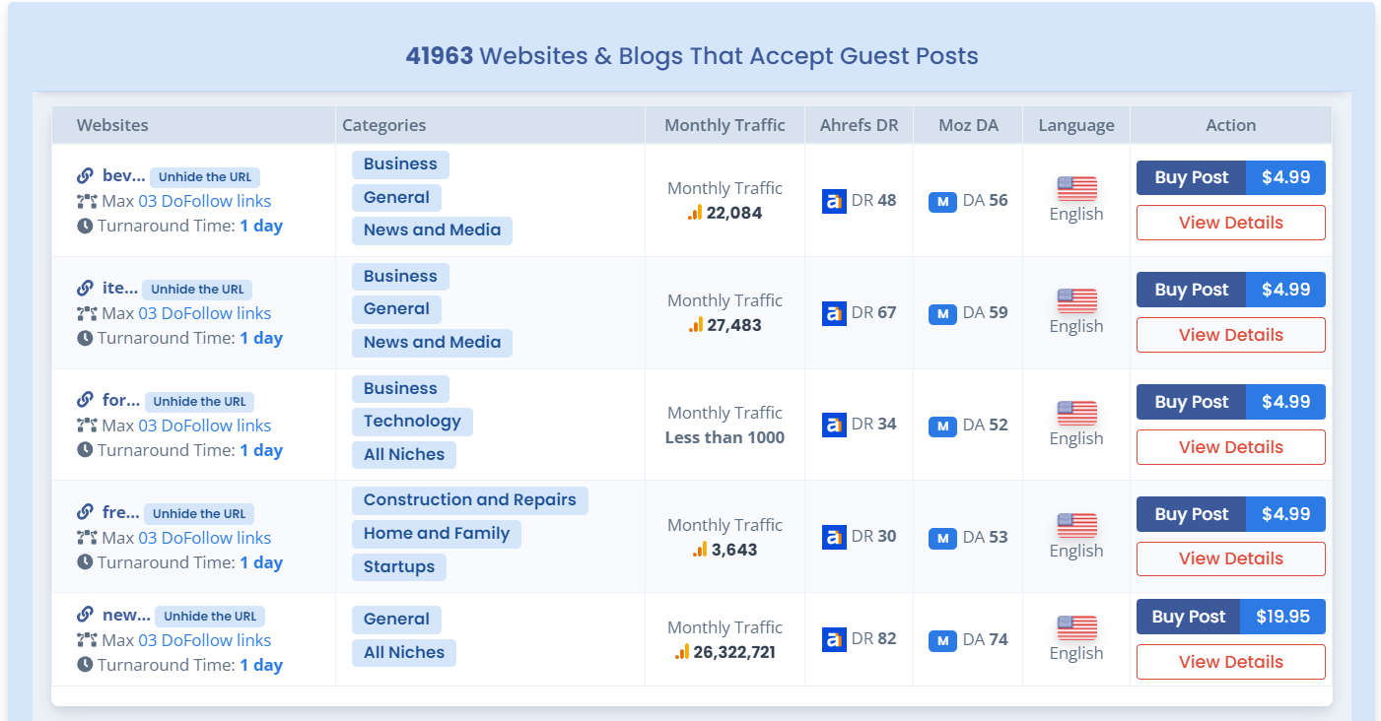Click the Ahrefs logo next to DR 82

point(834,639)
